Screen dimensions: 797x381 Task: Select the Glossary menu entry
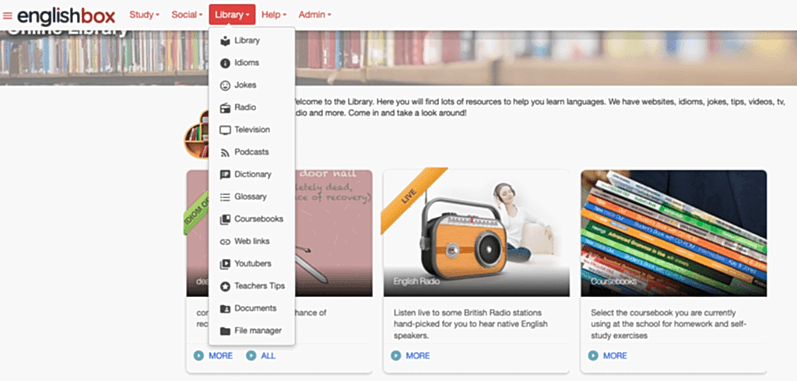point(251,197)
